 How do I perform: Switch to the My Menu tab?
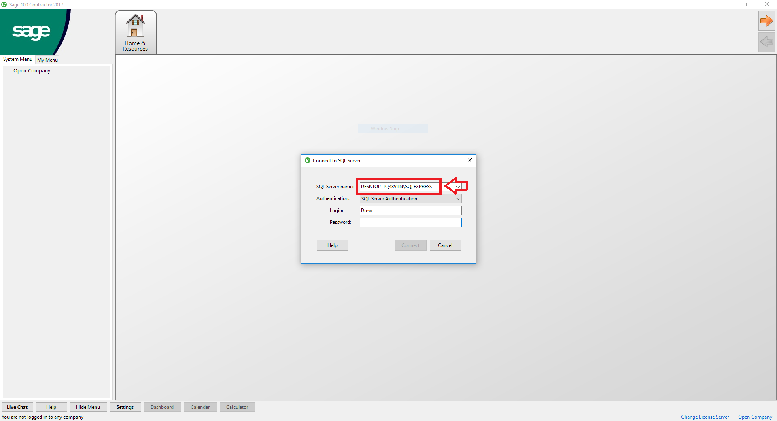[47, 60]
